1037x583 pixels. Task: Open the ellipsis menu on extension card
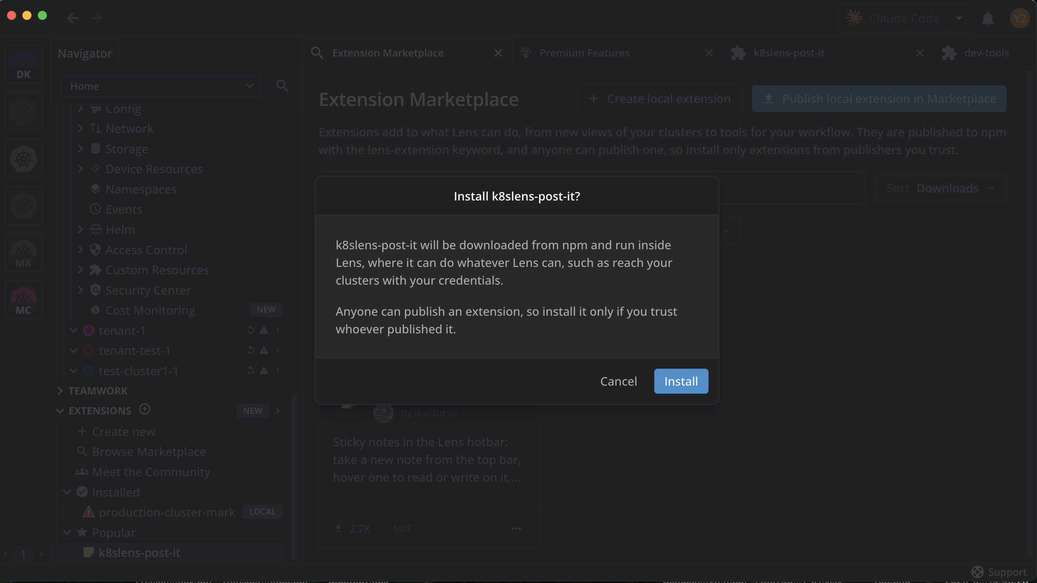click(x=516, y=528)
